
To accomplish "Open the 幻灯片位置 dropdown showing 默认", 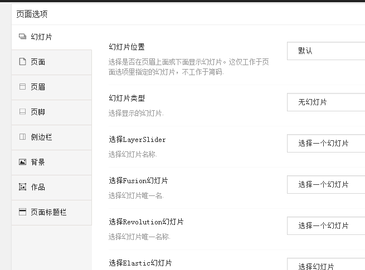I will point(326,51).
